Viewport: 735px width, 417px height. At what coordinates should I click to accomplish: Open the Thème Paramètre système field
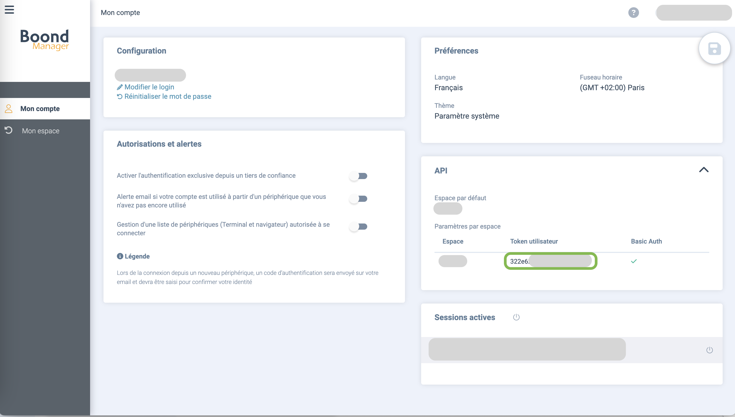click(466, 116)
